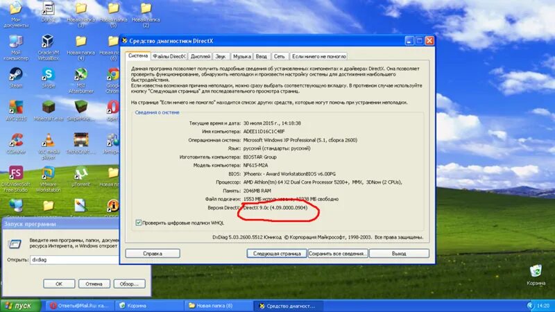
Task: Switch to "Корзина" taskbar window
Action: point(150,306)
